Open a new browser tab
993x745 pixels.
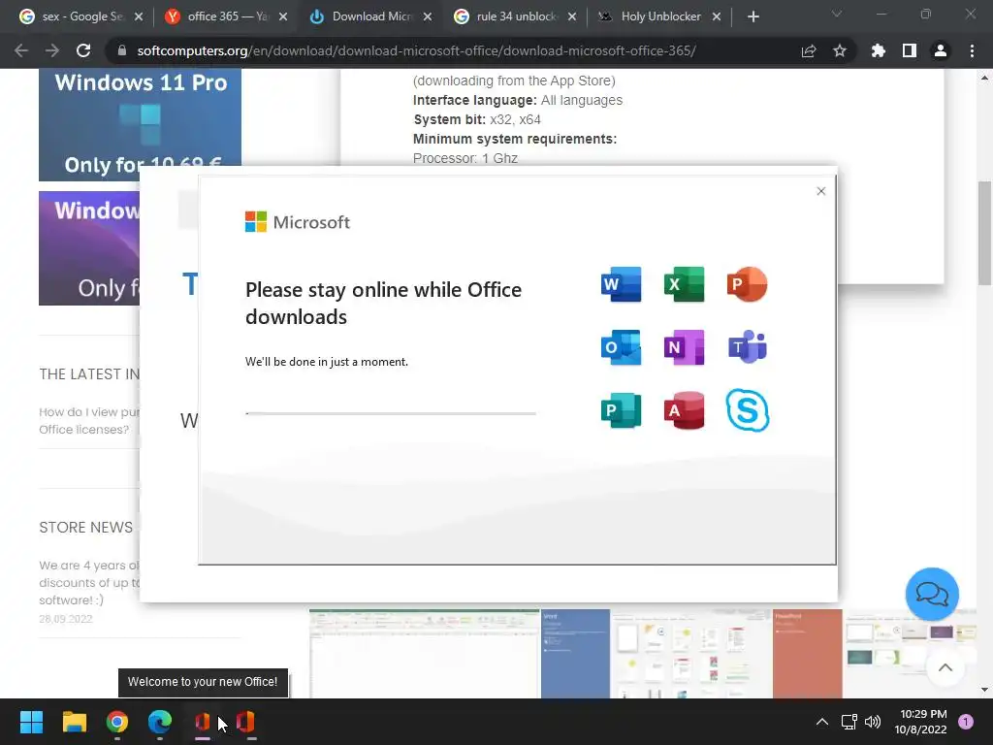coord(753,16)
